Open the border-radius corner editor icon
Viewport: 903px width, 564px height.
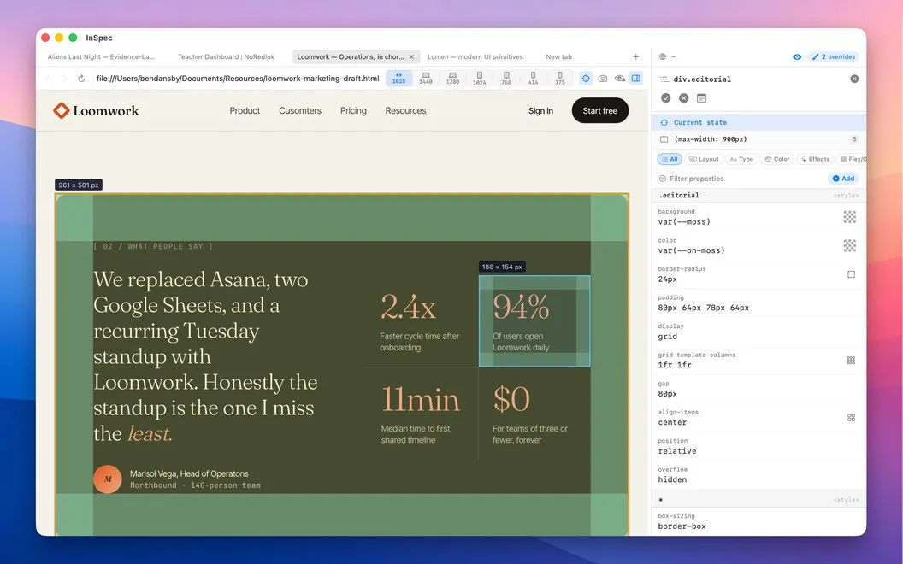tap(851, 274)
